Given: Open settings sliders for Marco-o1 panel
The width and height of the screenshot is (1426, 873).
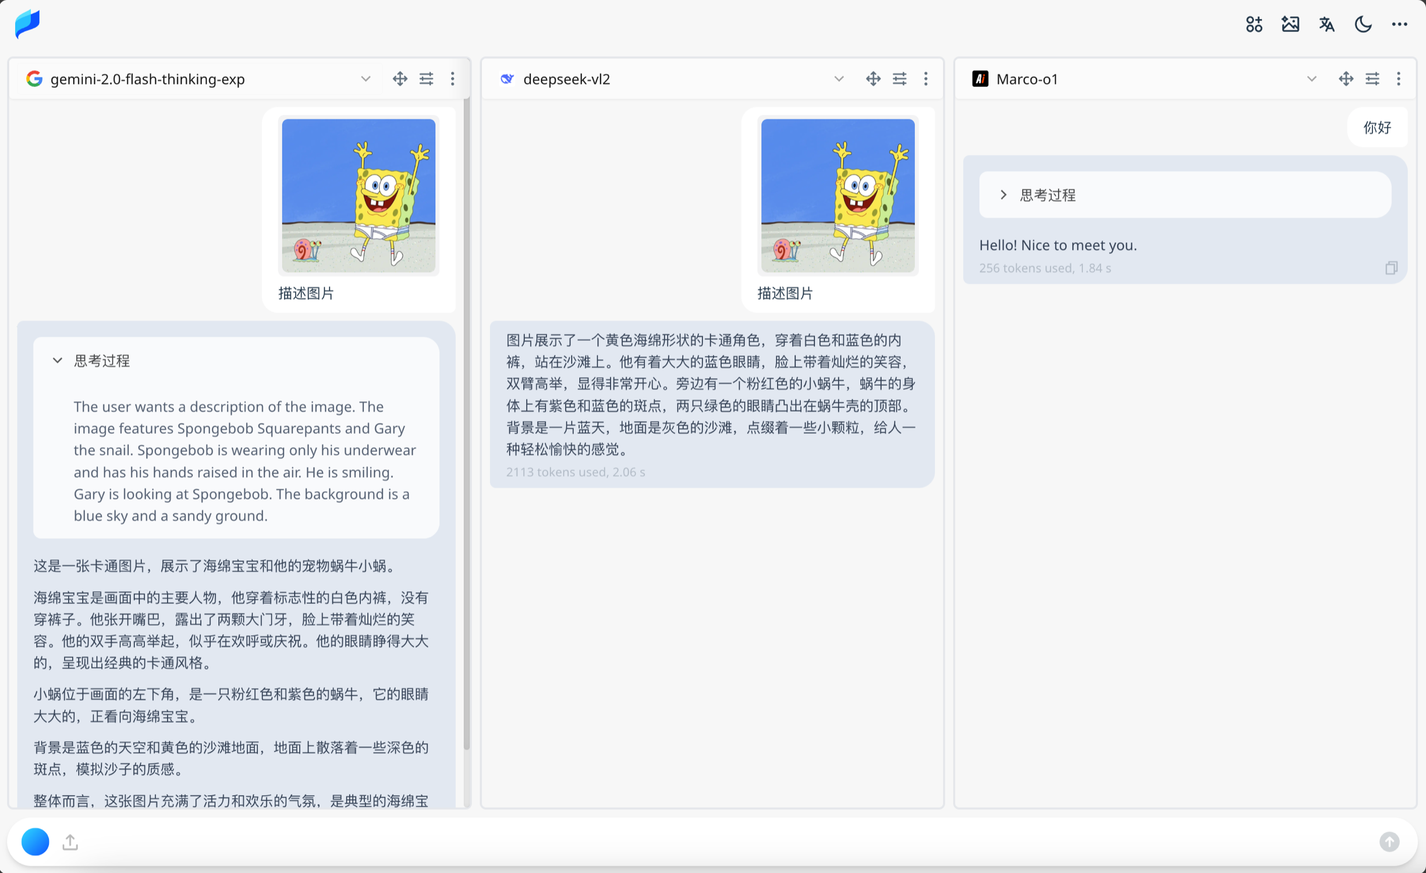Looking at the screenshot, I should [x=1372, y=79].
